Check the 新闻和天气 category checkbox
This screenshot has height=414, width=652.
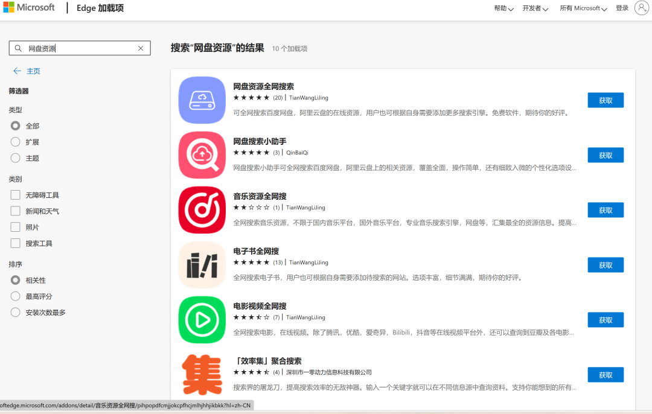pos(15,211)
